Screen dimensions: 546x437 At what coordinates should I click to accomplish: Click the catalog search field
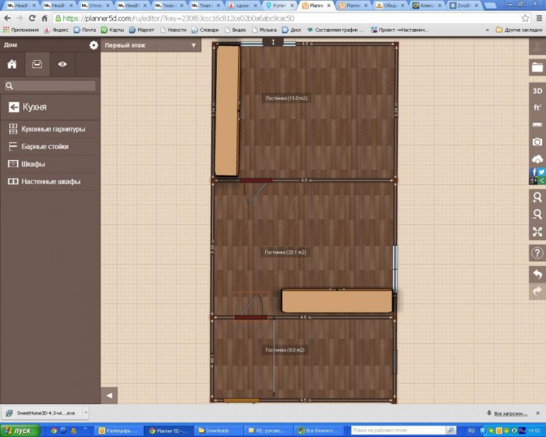point(50,86)
